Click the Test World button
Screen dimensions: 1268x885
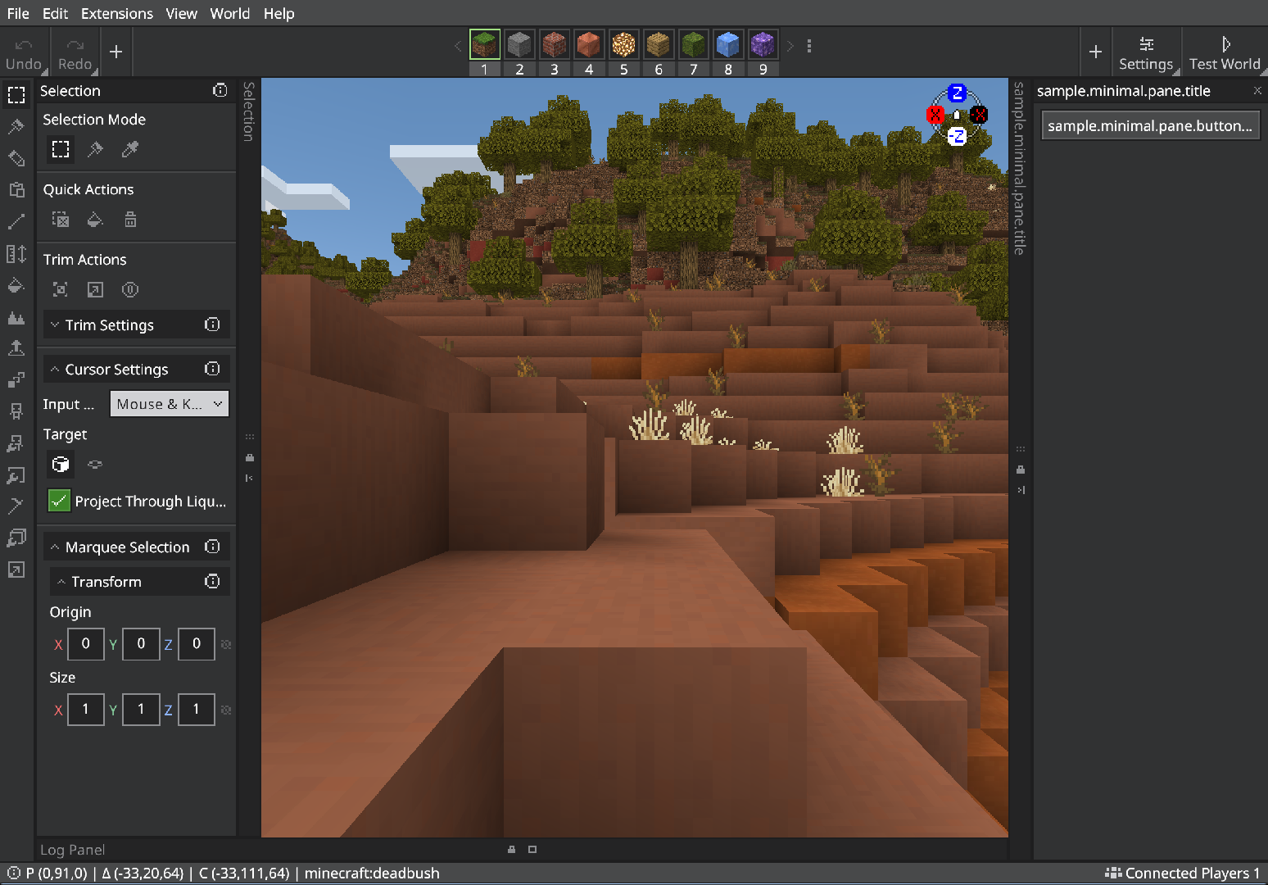point(1225,52)
